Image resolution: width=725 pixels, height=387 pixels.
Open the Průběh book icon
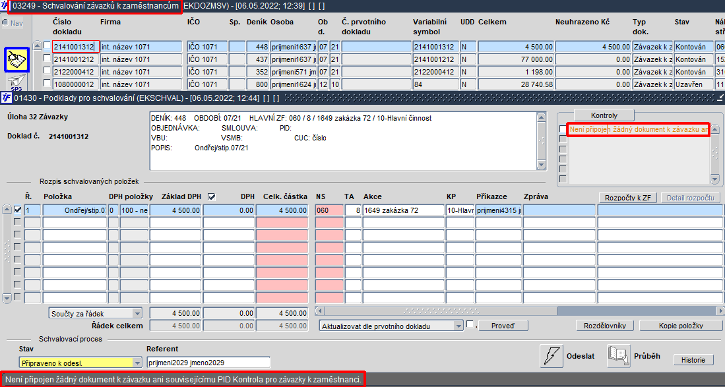pos(619,356)
